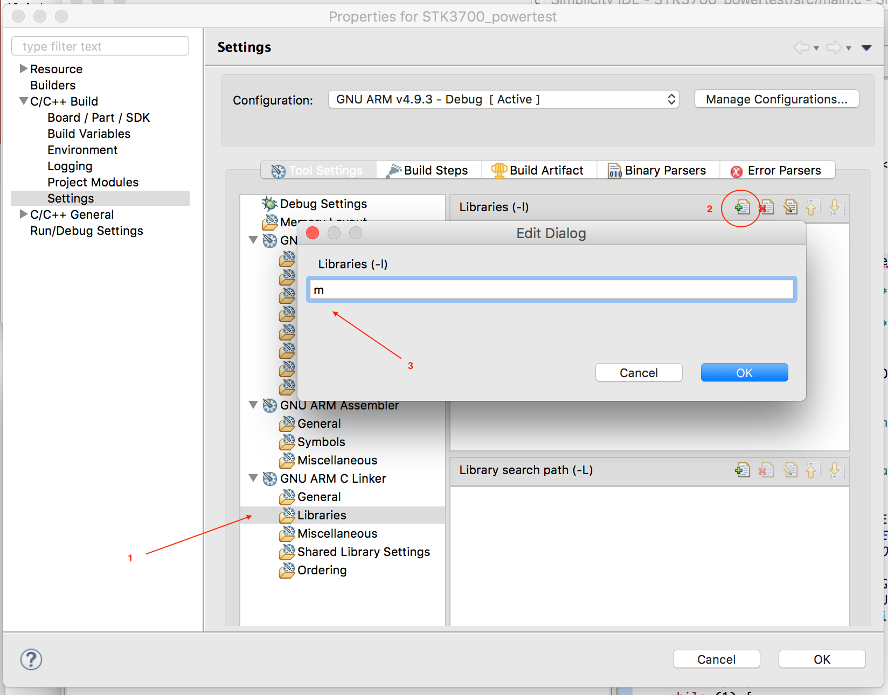The image size is (888, 695).
Task: Switch to the Build Steps tab
Action: [428, 171]
